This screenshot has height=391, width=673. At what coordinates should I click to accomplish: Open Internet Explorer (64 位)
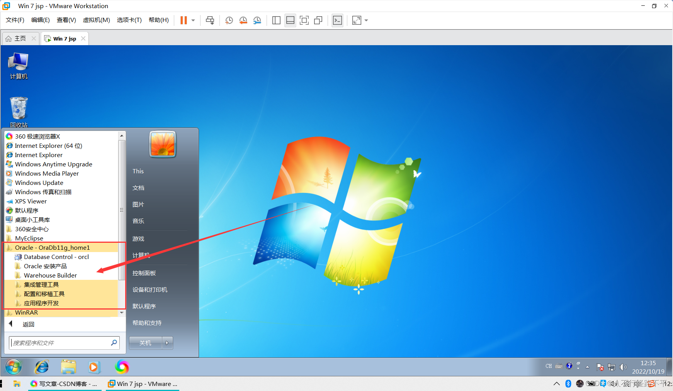(62, 146)
